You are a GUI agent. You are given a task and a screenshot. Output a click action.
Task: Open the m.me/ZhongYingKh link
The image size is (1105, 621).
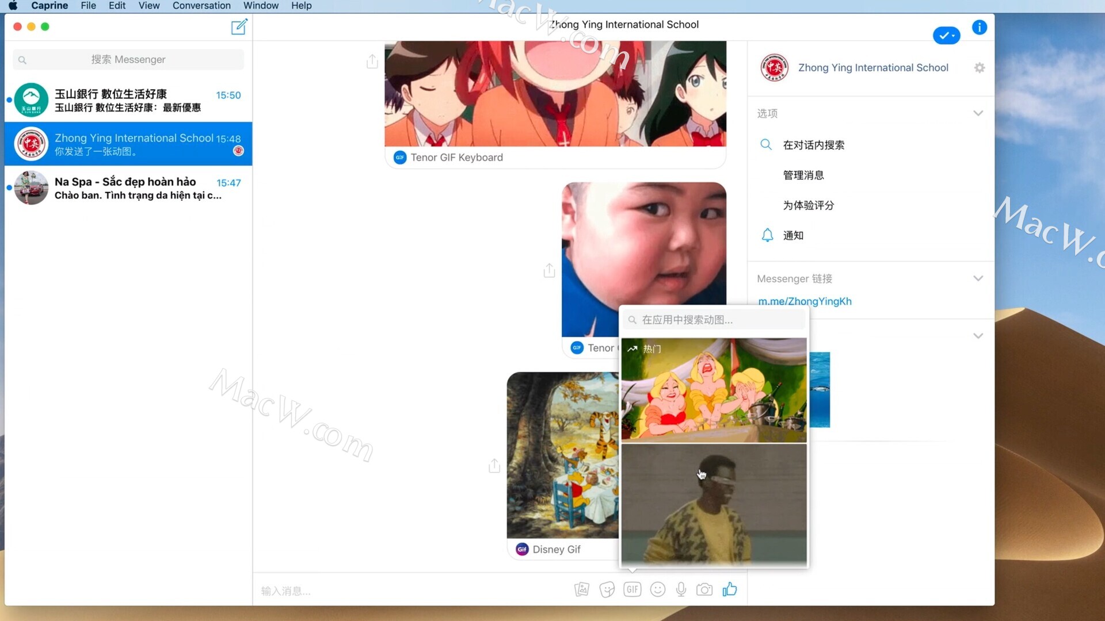tap(805, 301)
